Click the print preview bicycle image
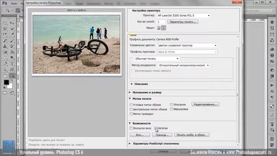Viewport: 277px width, 156px height. (x=76, y=44)
